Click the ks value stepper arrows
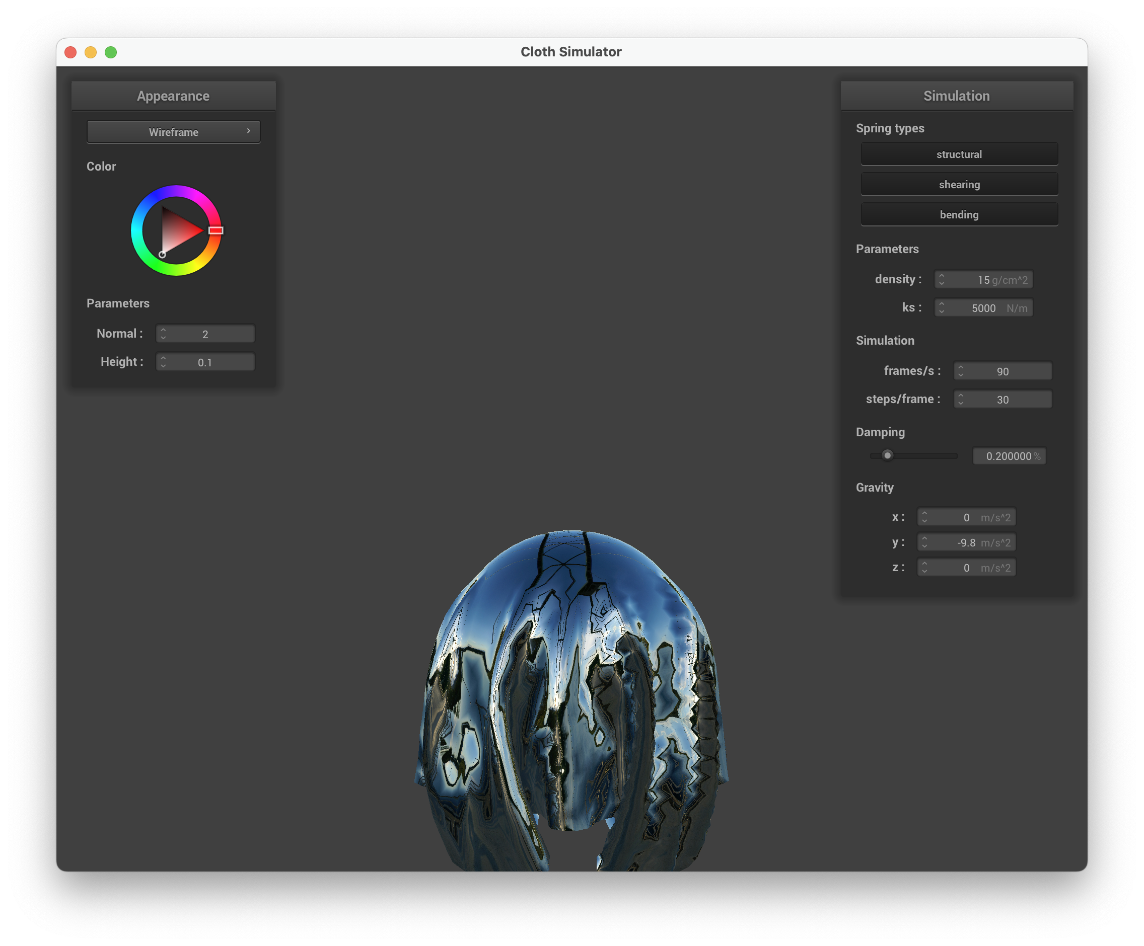This screenshot has height=946, width=1144. click(x=942, y=307)
